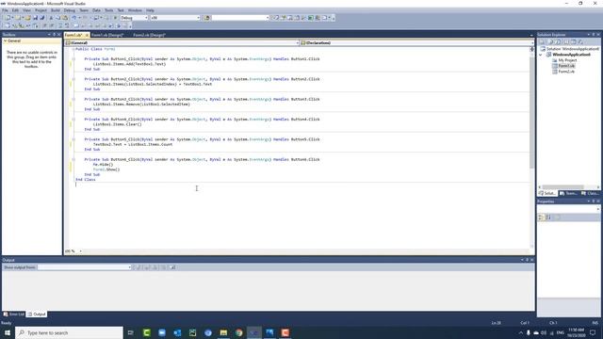This screenshot has height=339, width=603.
Task: Click Refresh icon in Solution Explorer toolbar
Action: point(558,41)
